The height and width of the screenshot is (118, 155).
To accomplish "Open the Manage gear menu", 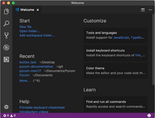I will (x=6, y=107).
